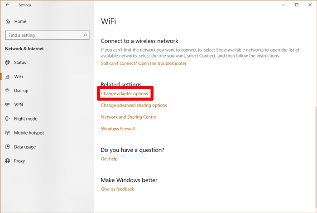Open the Status page
Image resolution: width=317 pixels, height=213 pixels.
coord(20,63)
